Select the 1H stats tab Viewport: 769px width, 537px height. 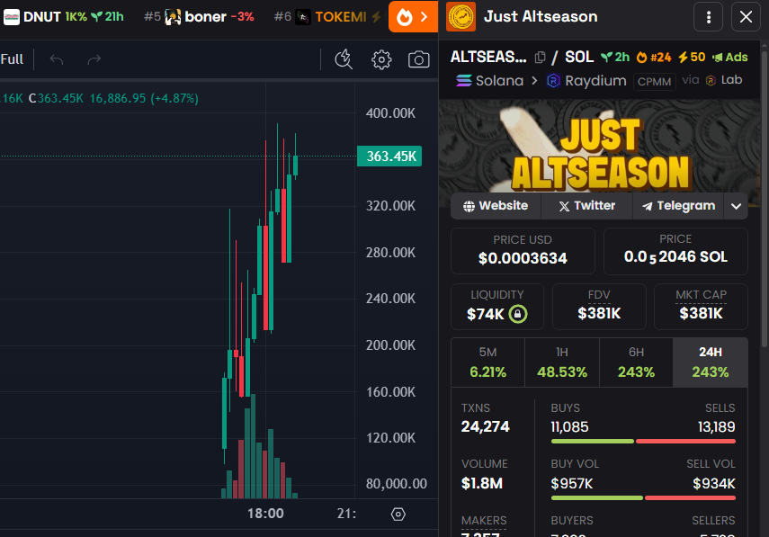click(x=562, y=362)
